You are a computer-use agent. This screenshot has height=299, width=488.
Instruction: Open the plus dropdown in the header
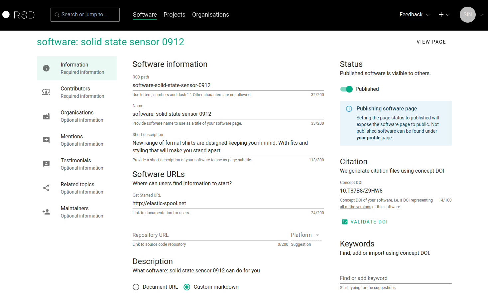pyautogui.click(x=444, y=15)
